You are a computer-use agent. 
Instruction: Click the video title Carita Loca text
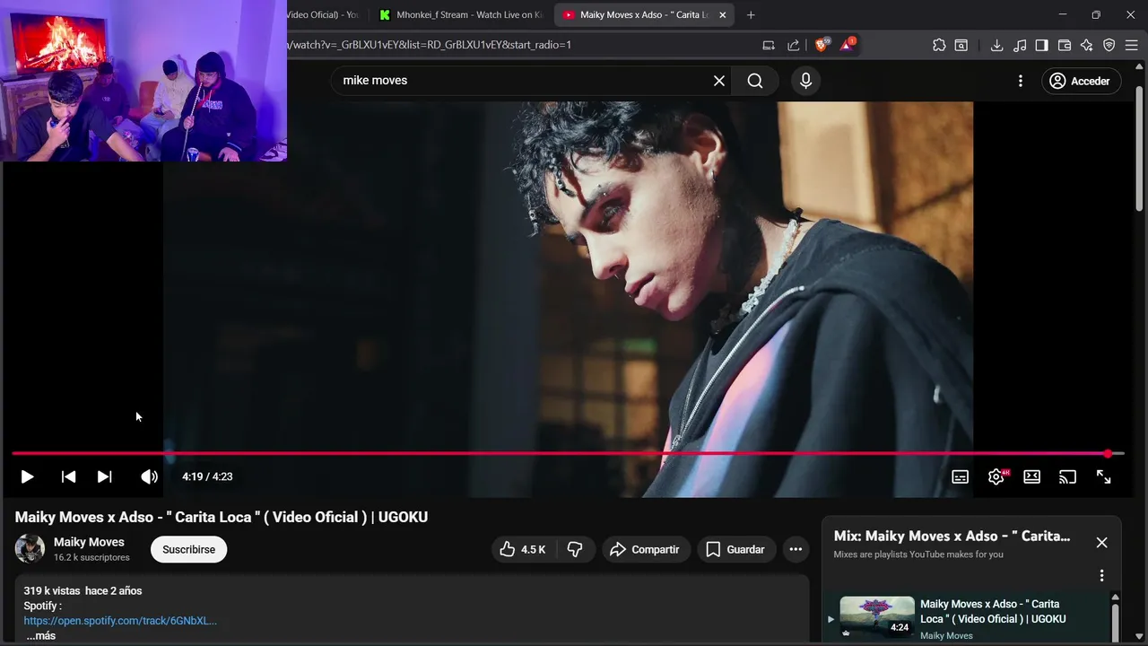222,517
